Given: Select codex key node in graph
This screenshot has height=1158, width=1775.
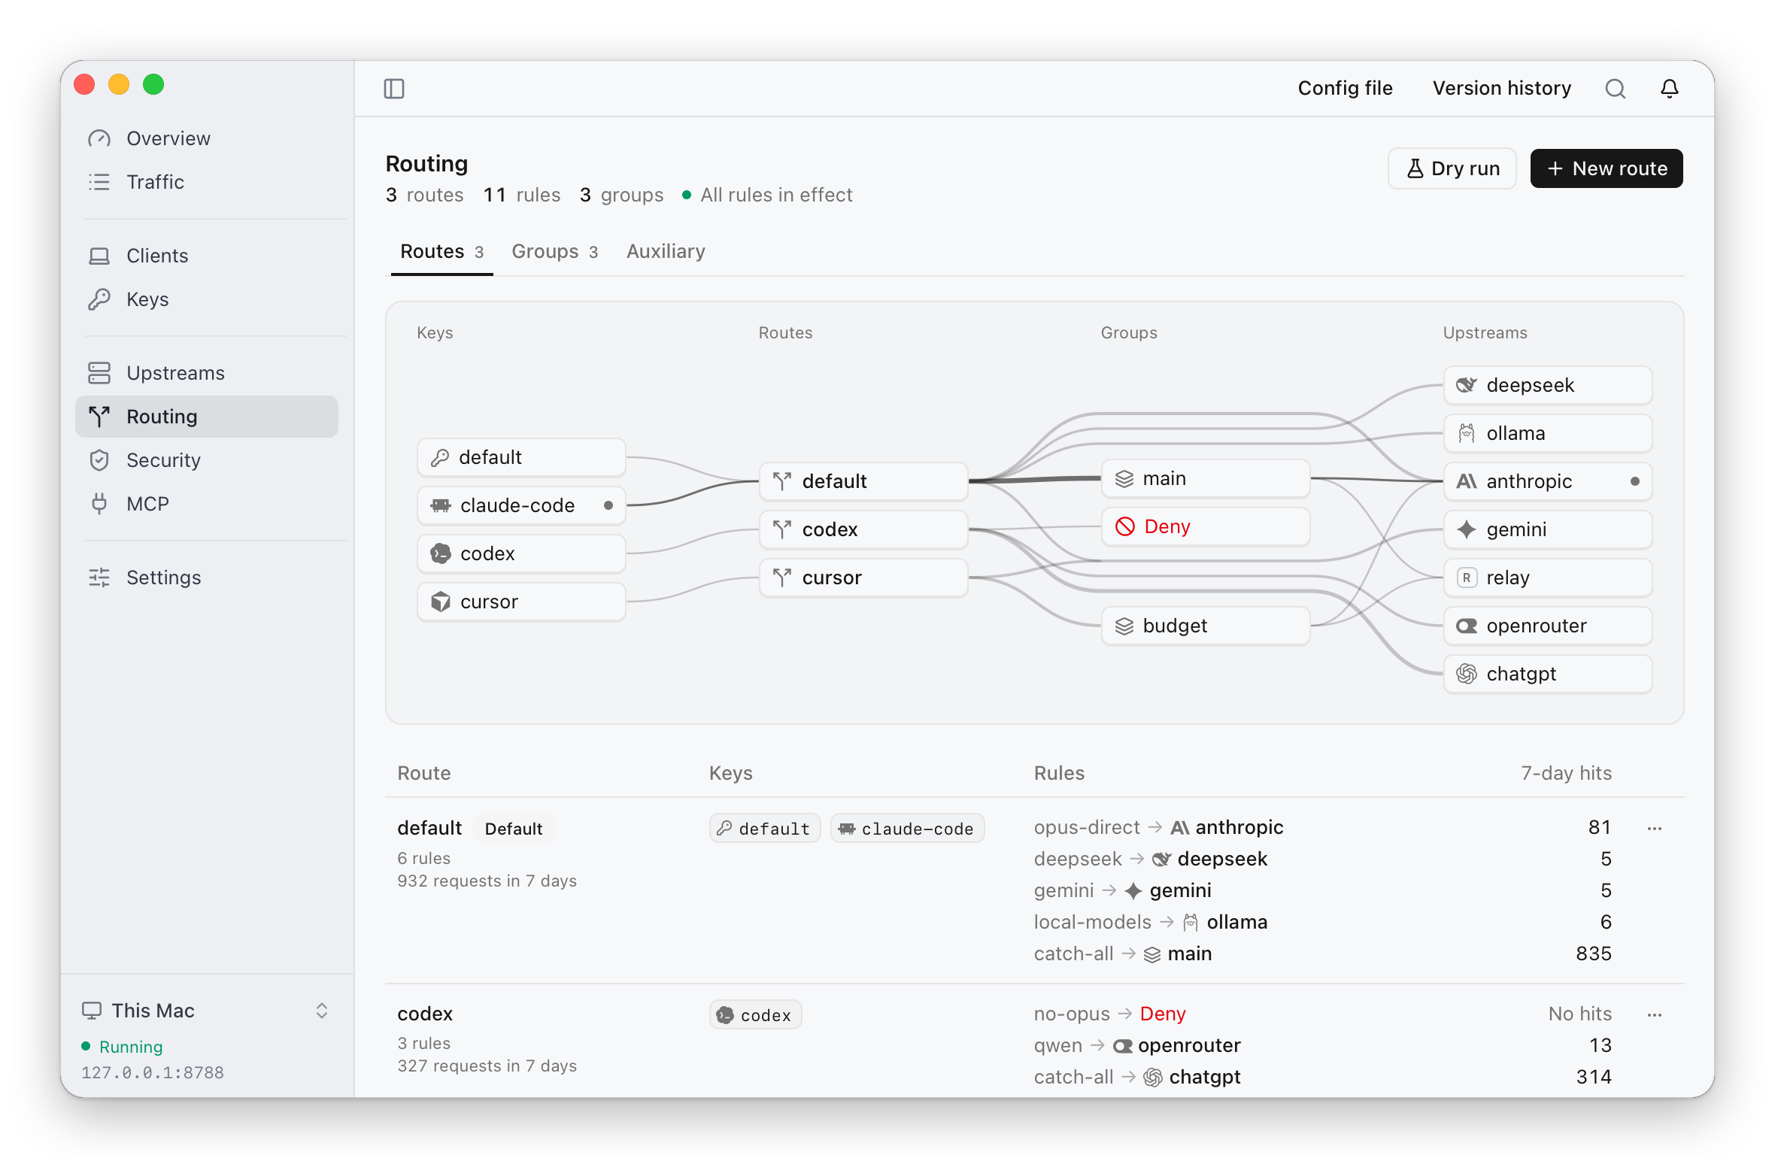Looking at the screenshot, I should pyautogui.click(x=521, y=553).
